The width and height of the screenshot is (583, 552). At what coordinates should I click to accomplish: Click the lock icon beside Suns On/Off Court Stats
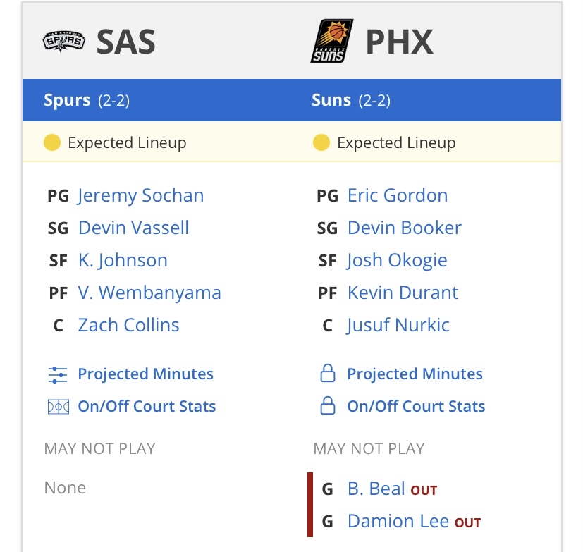point(327,407)
